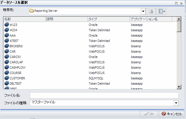The image size is (186, 119).
Task: Click the cube icon beside #123
Action: (x=7, y=24)
